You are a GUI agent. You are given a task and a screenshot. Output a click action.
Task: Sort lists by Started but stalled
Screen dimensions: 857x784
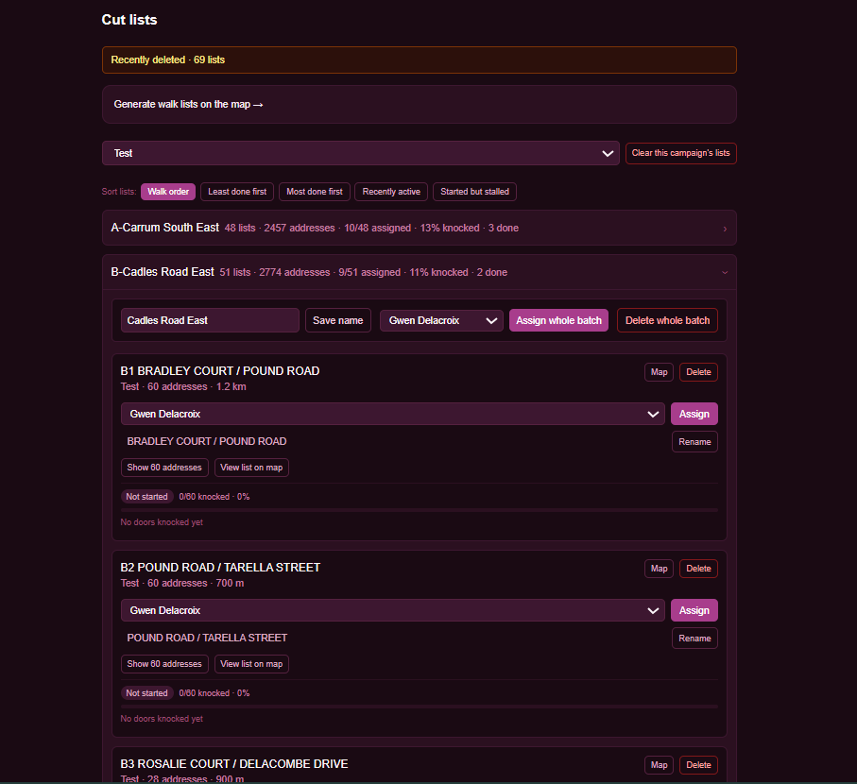point(474,192)
